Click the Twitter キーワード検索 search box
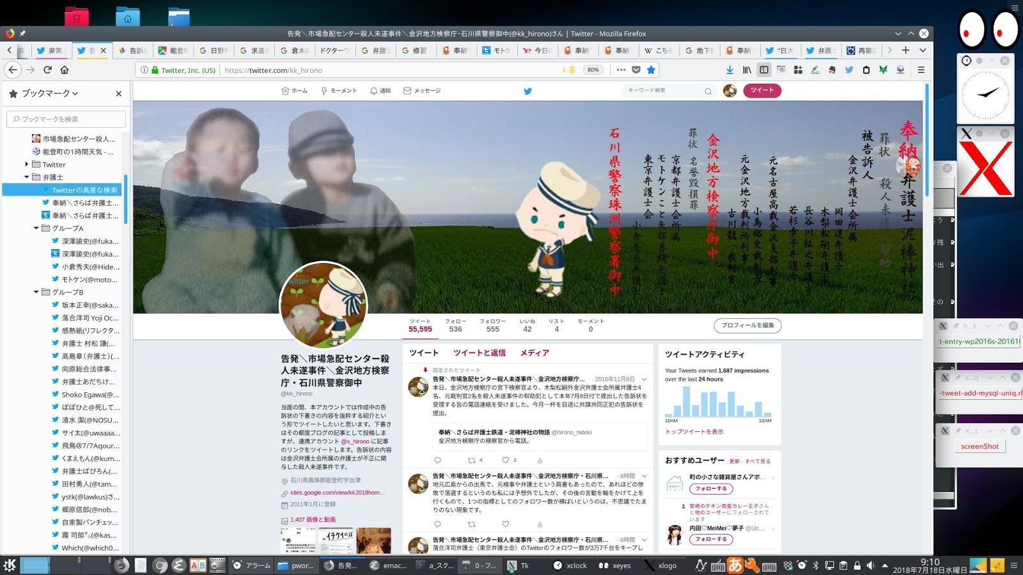The height and width of the screenshot is (575, 1023). point(668,91)
